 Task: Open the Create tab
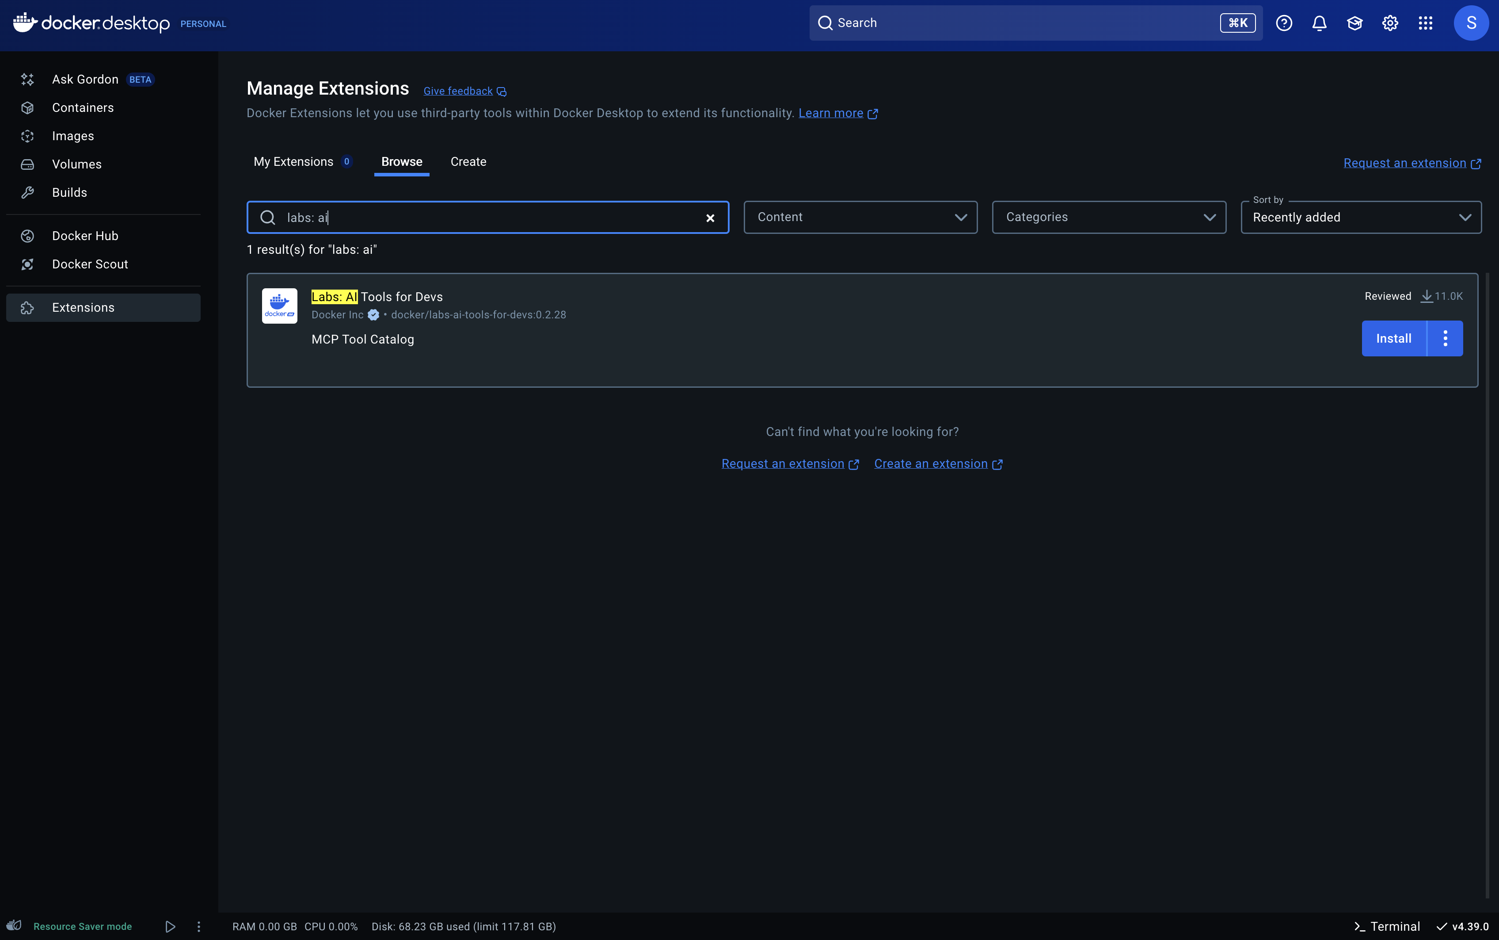(468, 162)
